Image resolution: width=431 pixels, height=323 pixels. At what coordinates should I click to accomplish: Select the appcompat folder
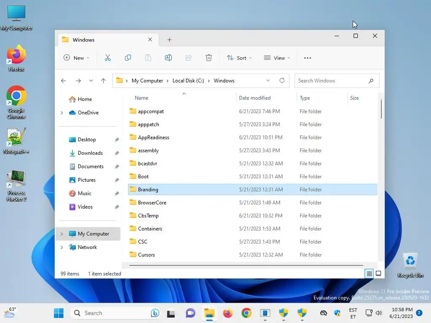tap(253, 111)
